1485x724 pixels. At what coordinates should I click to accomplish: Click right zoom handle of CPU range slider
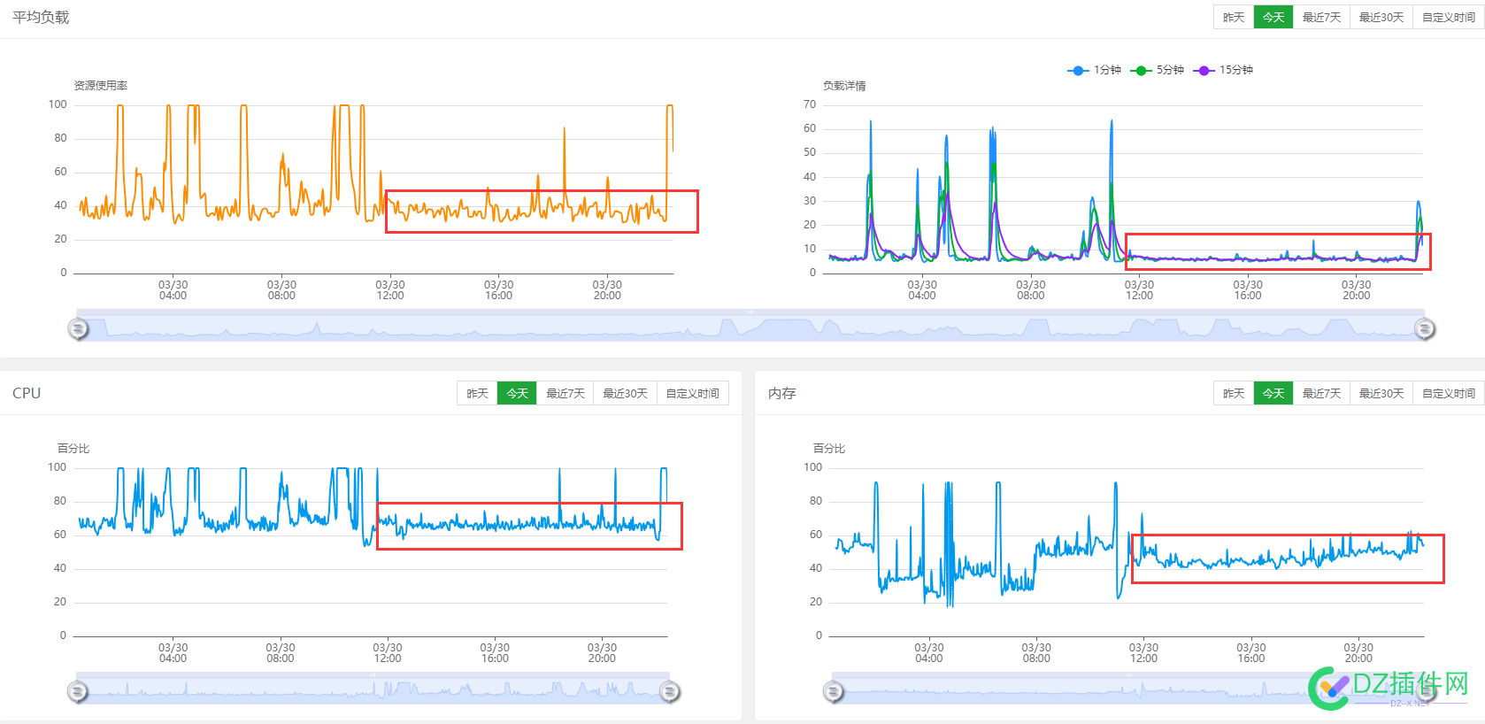[670, 691]
